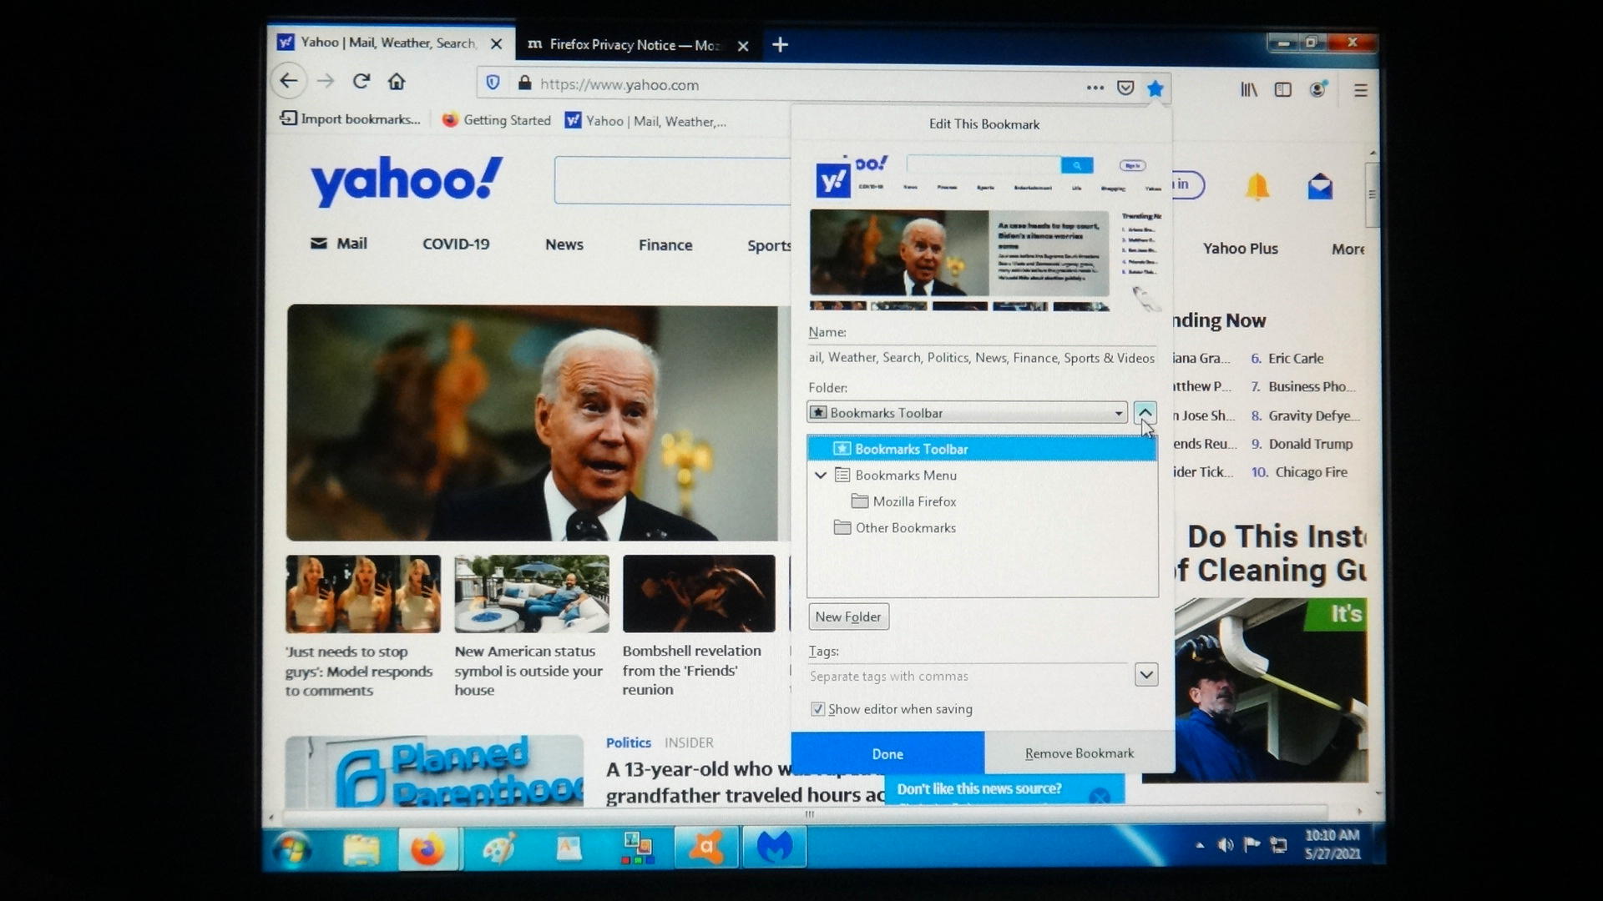The height and width of the screenshot is (901, 1603).
Task: Open Yahoo mail envelope icon
Action: pos(1320,187)
